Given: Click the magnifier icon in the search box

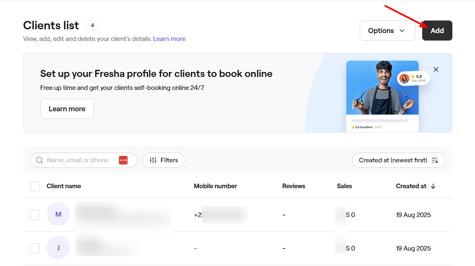Looking at the screenshot, I should (39, 160).
